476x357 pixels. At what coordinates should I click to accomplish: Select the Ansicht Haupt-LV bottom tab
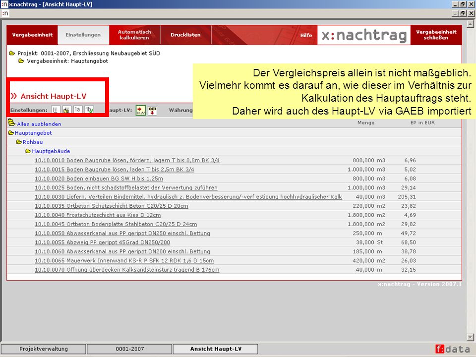[x=216, y=349]
